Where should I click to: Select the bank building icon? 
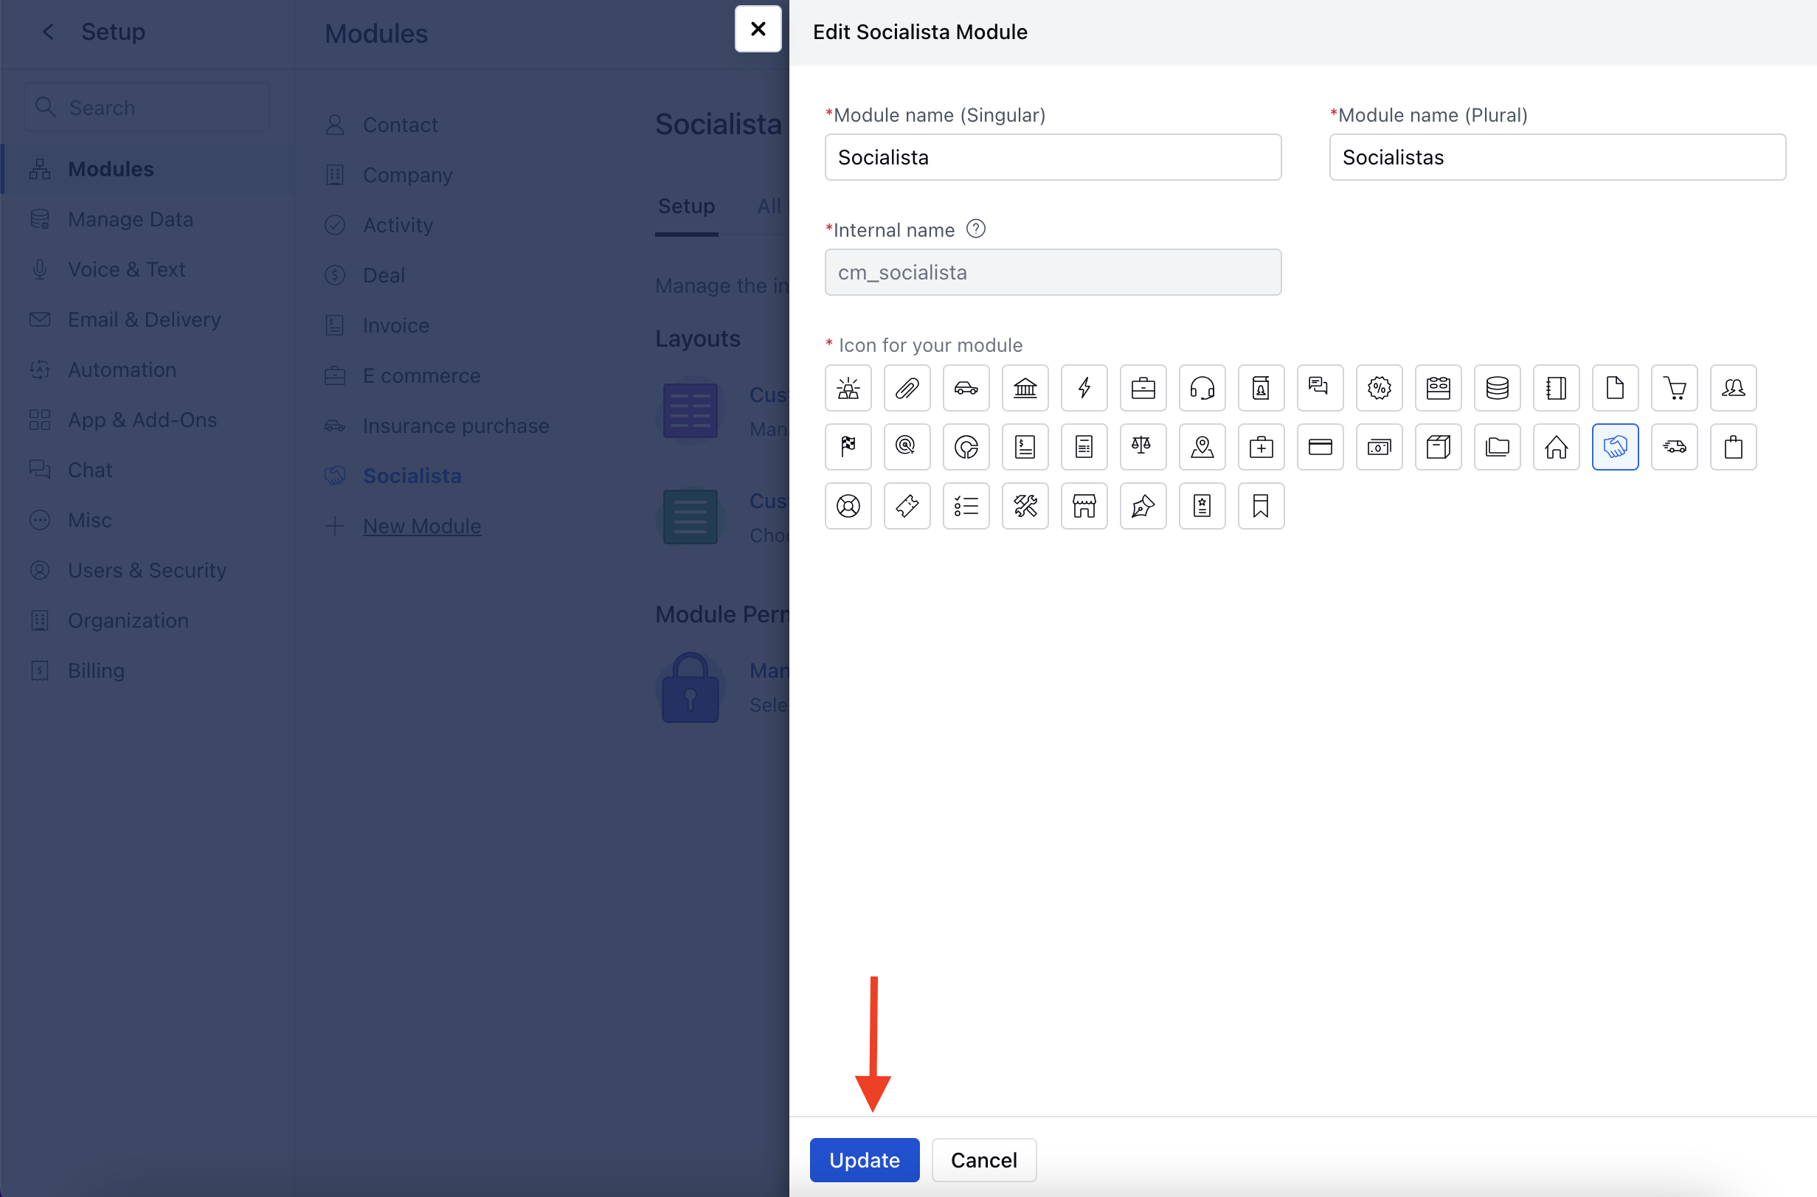1025,388
